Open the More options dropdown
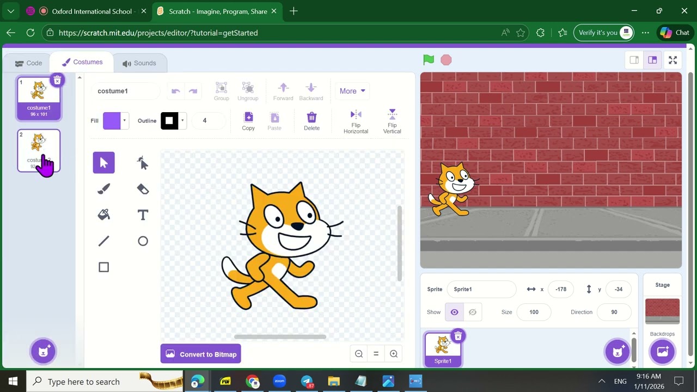 (352, 91)
